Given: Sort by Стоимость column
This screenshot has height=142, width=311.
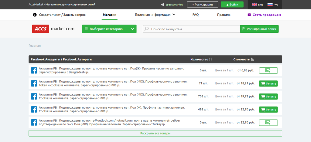Looking at the screenshot, I should click(x=244, y=59).
